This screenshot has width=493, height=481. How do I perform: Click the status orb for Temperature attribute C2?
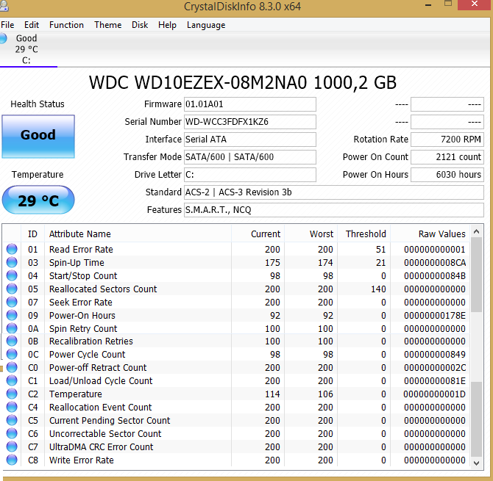[12, 393]
